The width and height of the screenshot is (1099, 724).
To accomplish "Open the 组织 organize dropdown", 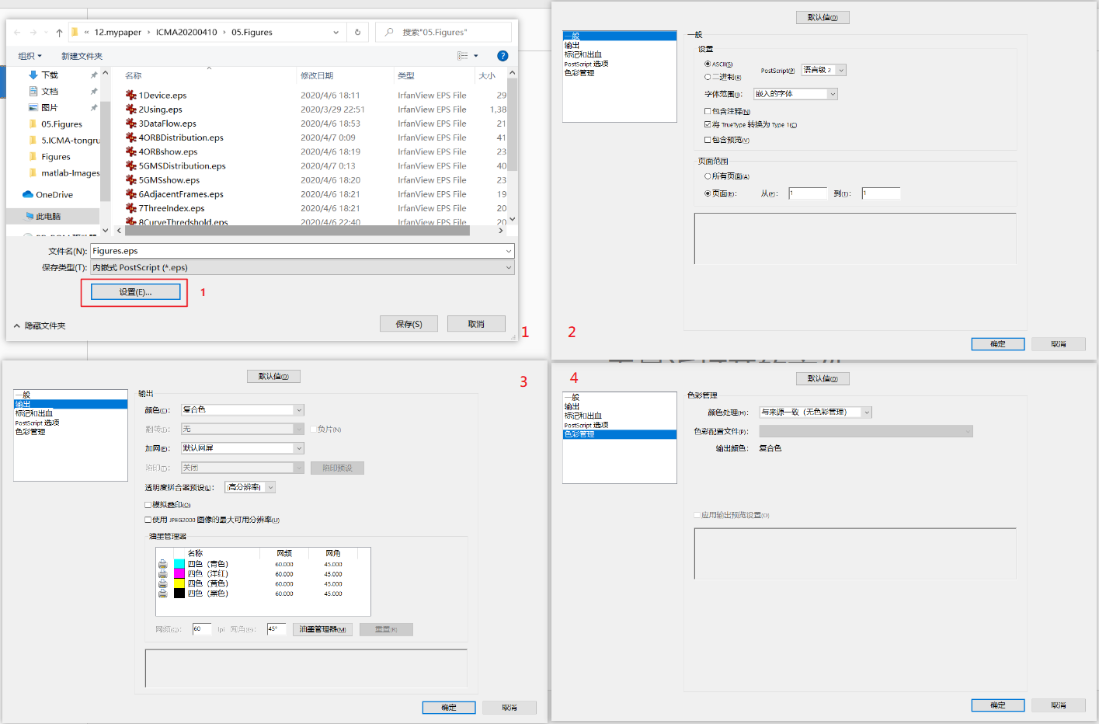I will point(30,56).
